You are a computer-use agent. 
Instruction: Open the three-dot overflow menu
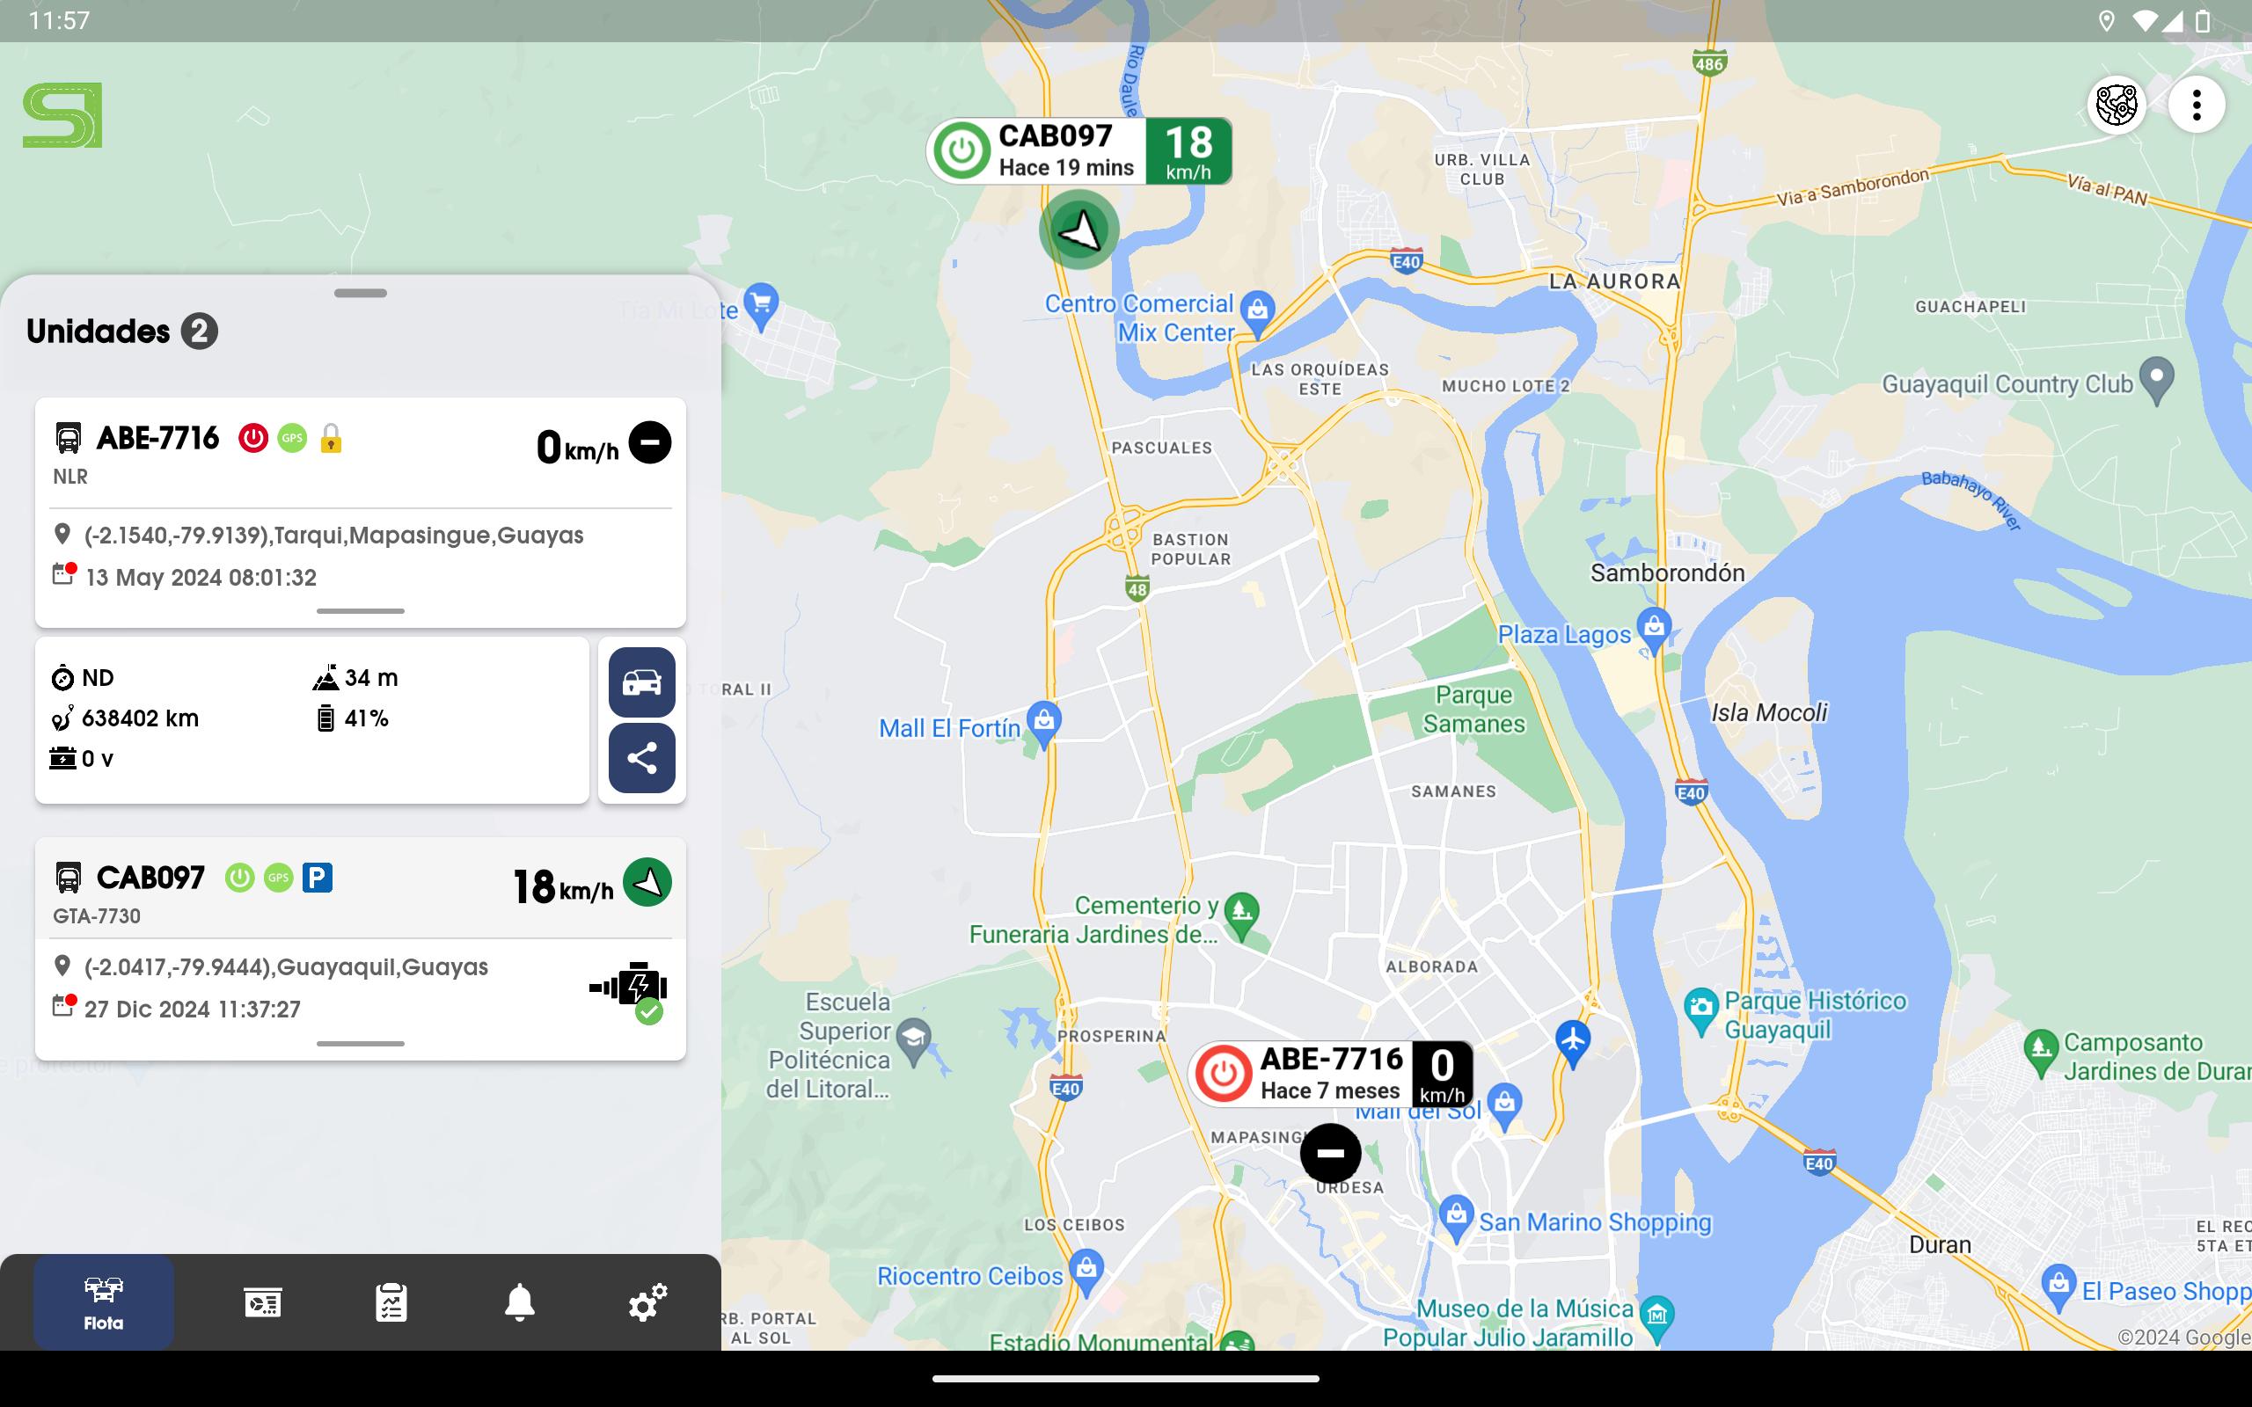[x=2197, y=105]
